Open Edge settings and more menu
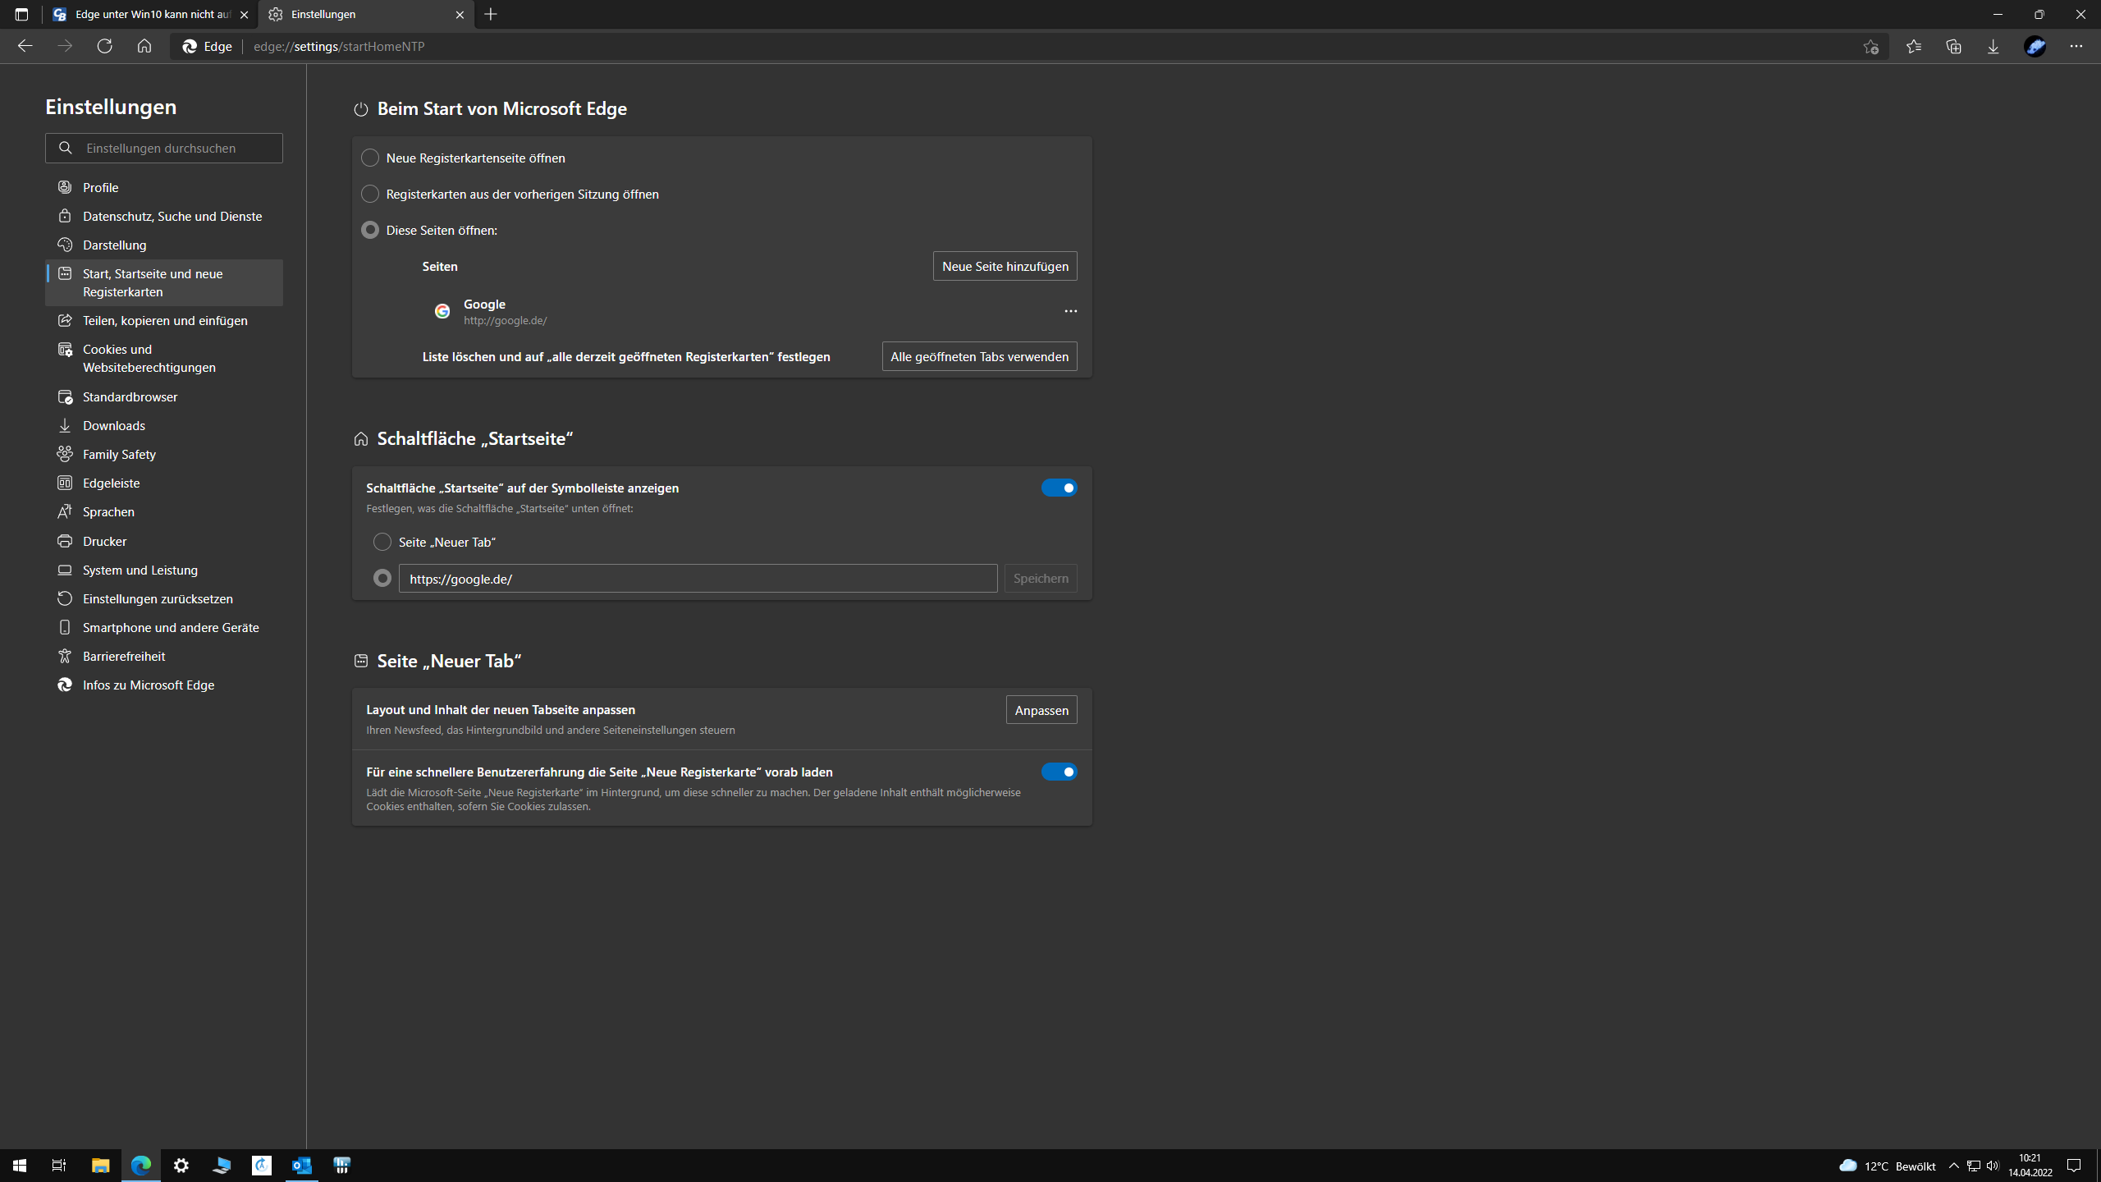The image size is (2101, 1182). click(x=2076, y=46)
